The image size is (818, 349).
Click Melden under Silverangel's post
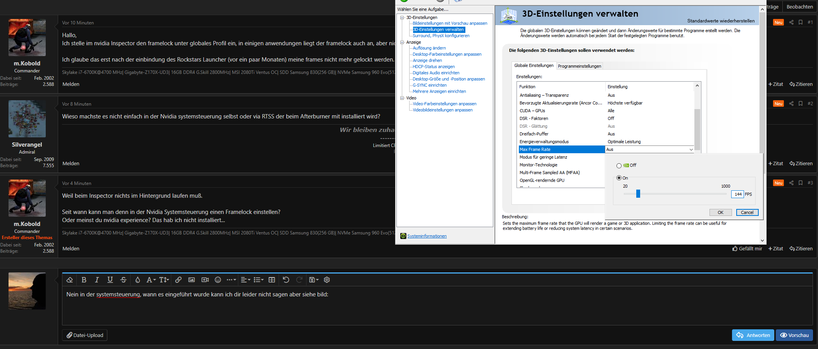coord(71,164)
